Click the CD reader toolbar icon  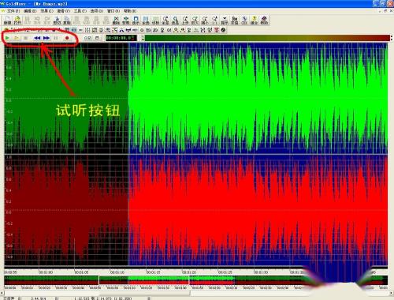click(244, 21)
